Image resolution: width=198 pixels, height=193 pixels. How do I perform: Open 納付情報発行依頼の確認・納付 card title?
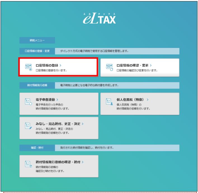(58, 162)
